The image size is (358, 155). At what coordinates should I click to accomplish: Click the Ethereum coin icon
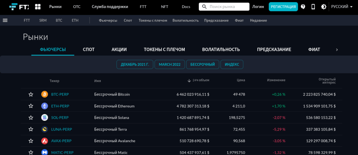(x=44, y=106)
